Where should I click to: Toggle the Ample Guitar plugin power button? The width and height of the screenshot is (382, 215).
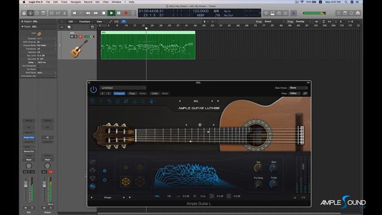click(x=93, y=90)
